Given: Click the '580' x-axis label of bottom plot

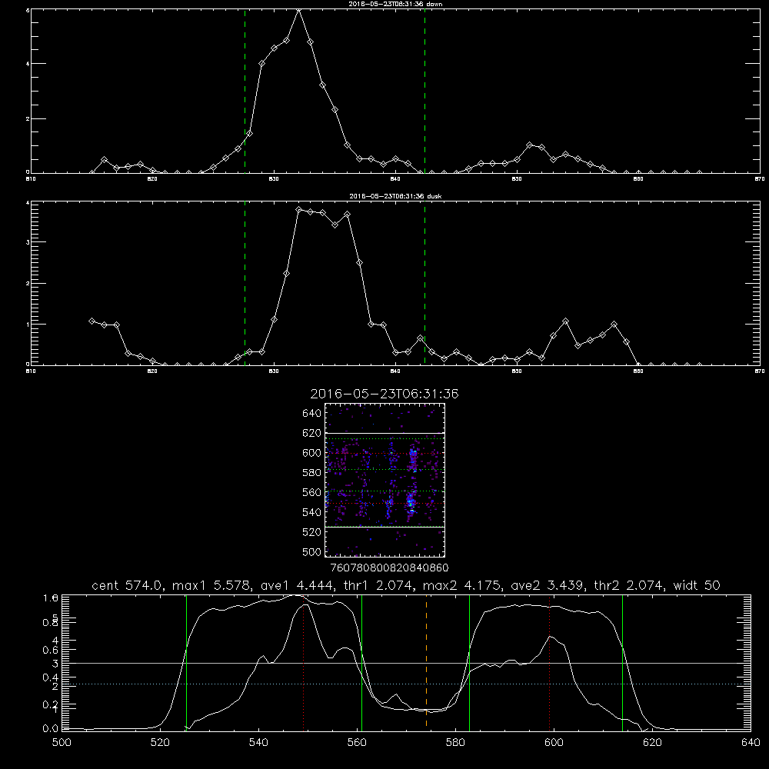Looking at the screenshot, I should point(455,743).
